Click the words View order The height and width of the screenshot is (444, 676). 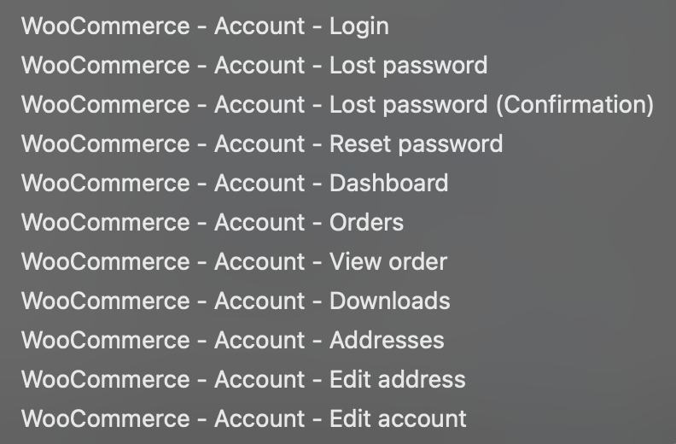(x=388, y=261)
